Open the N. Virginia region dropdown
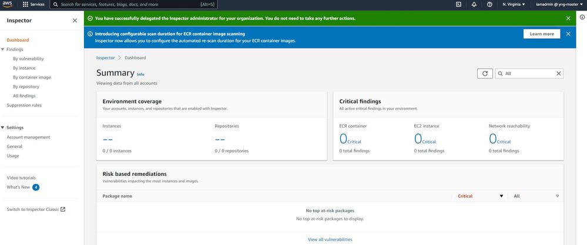 click(x=514, y=5)
